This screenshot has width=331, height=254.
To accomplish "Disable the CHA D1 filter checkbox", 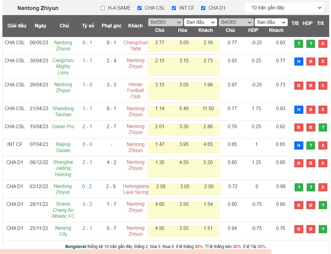I will [203, 8].
